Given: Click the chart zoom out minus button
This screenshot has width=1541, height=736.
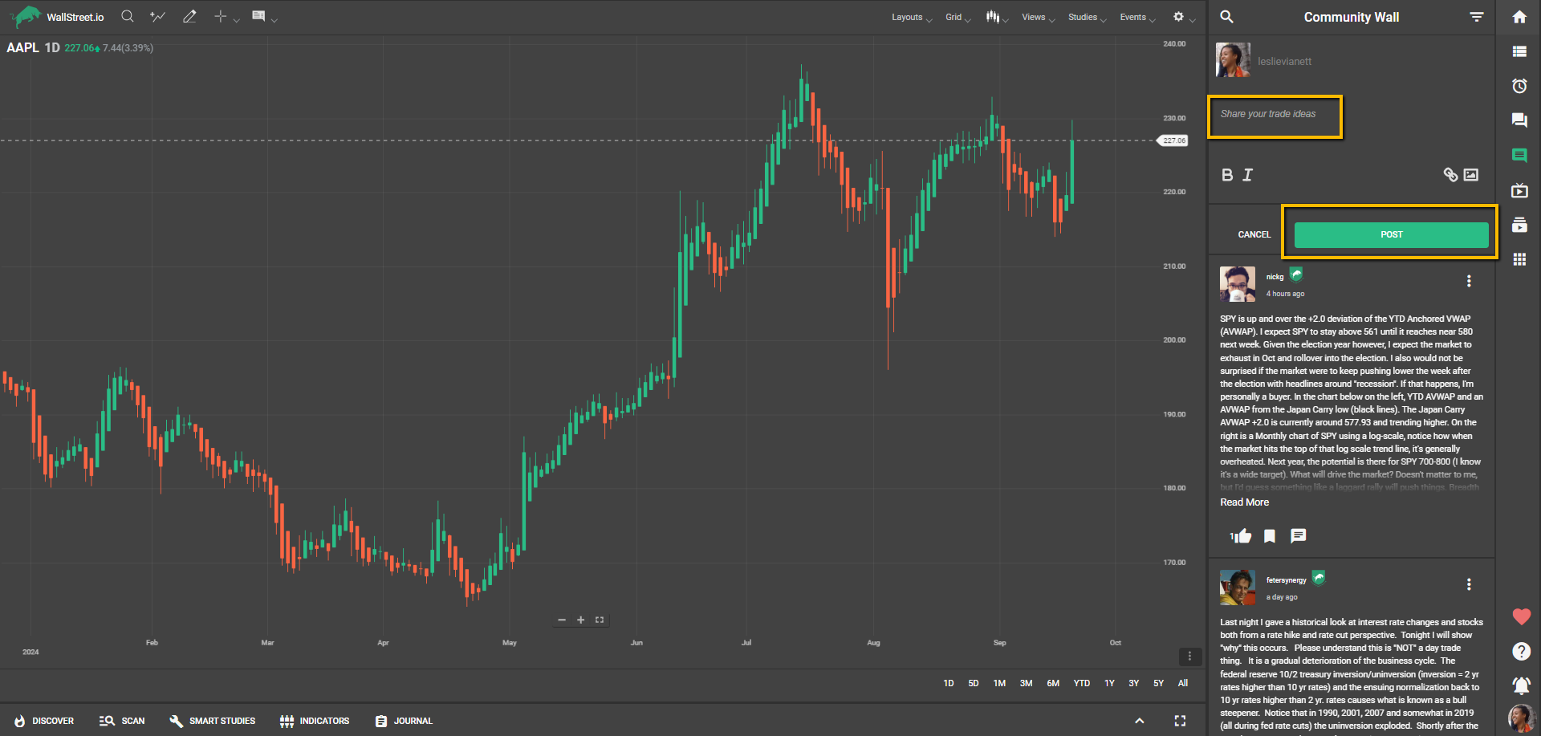Looking at the screenshot, I should coord(562,620).
